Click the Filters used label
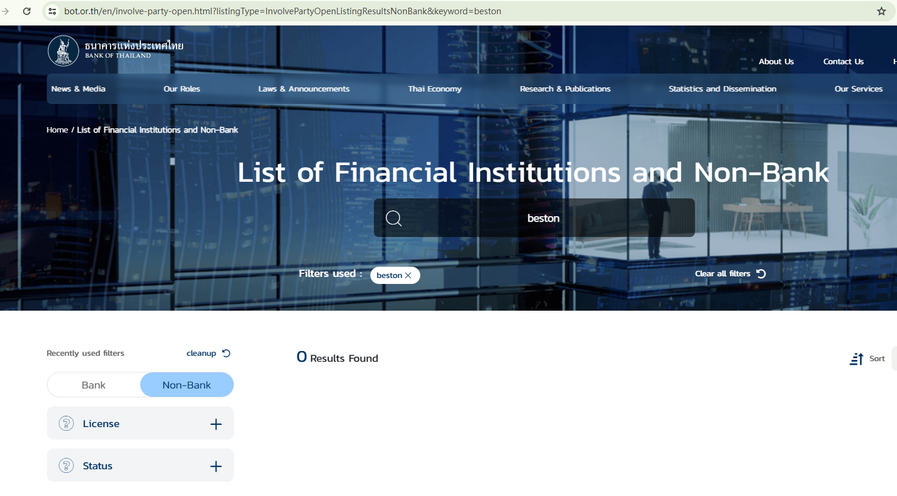Image resolution: width=897 pixels, height=496 pixels. click(x=331, y=274)
